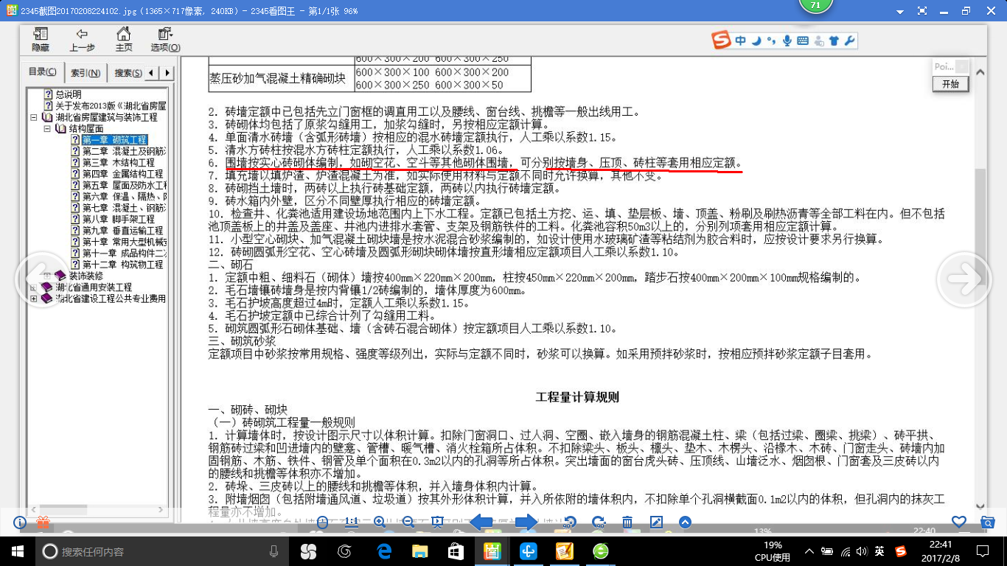
Task: Click the up-chevron circle icon in bottom toolbar
Action: (685, 523)
